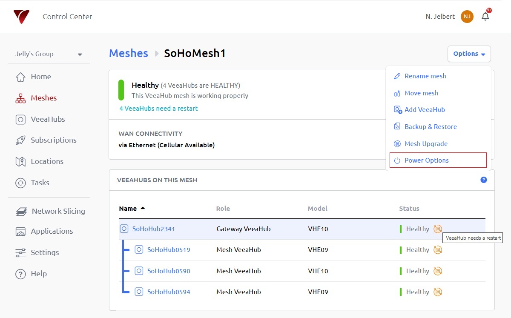511x318 pixels.
Task: Open Subscriptions page
Action: [54, 140]
